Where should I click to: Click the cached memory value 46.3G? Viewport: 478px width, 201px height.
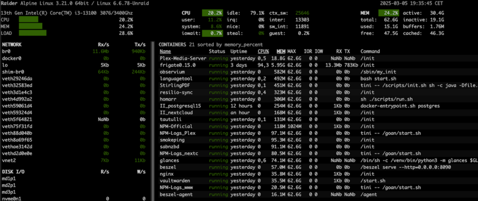[x=436, y=33]
